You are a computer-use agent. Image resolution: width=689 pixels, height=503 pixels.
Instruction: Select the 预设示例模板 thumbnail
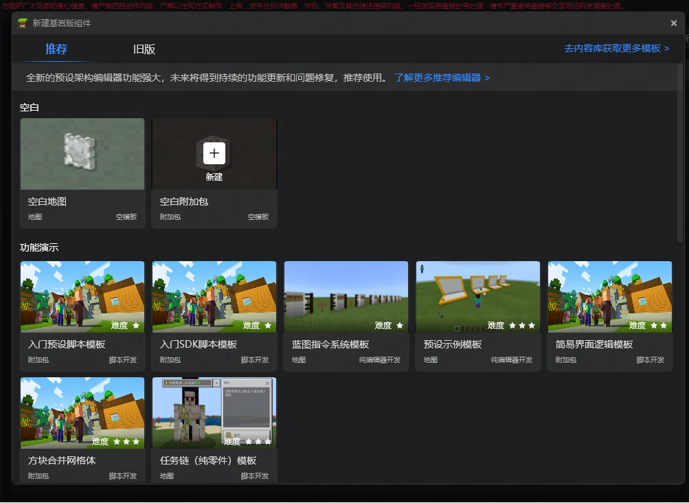point(477,297)
